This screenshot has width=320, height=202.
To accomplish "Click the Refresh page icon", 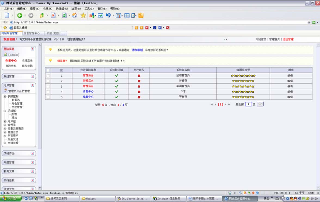I will tap(64, 15).
